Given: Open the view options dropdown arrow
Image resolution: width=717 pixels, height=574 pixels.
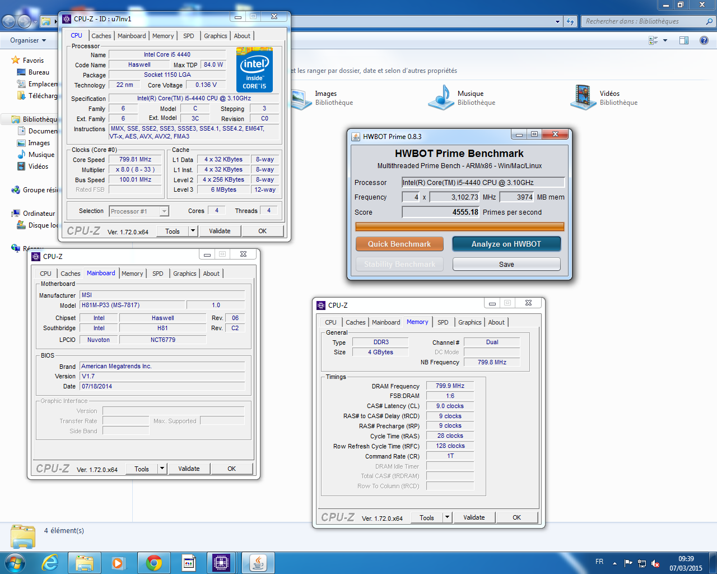Looking at the screenshot, I should (665, 40).
